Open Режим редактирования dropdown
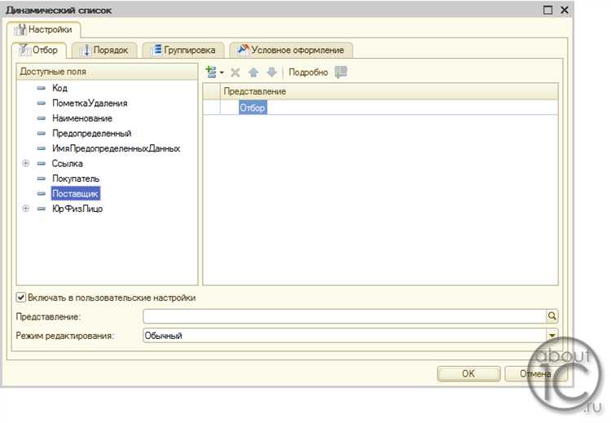Image resolution: width=611 pixels, height=423 pixels. (x=552, y=335)
